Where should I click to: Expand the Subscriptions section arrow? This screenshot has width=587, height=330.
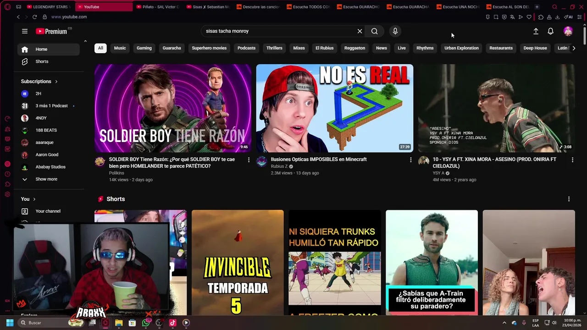(x=56, y=82)
